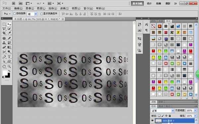Select the Eraser tool
The image size is (199, 124).
pyautogui.click(x=4, y=47)
